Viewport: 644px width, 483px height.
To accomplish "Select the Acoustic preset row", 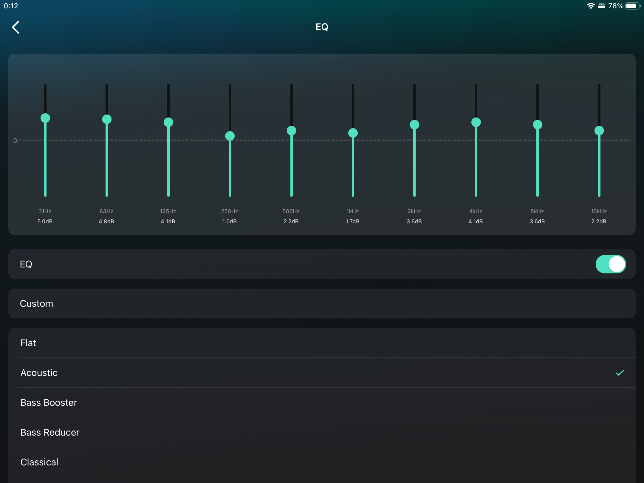I will pos(39,373).
